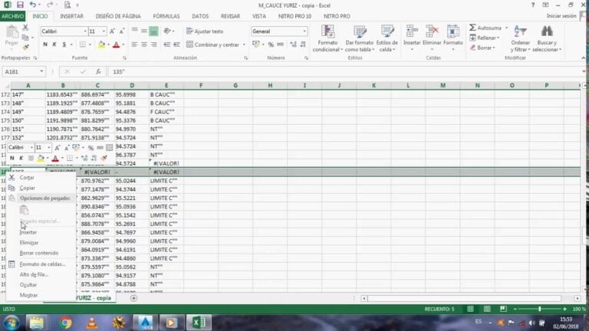Increase decimal places in ribbon
589x331 pixels.
tap(294, 44)
